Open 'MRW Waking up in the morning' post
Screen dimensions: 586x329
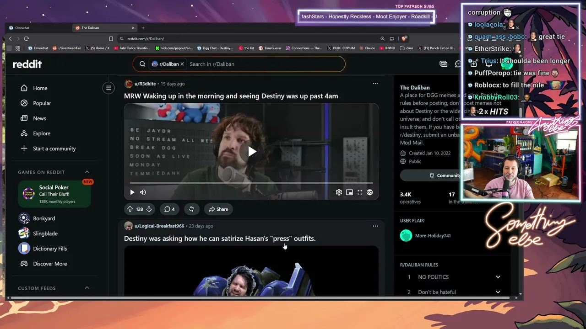(231, 96)
